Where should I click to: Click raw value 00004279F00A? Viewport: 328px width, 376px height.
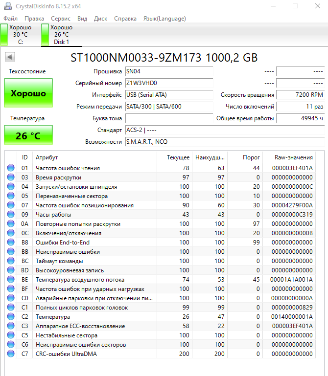point(292,205)
